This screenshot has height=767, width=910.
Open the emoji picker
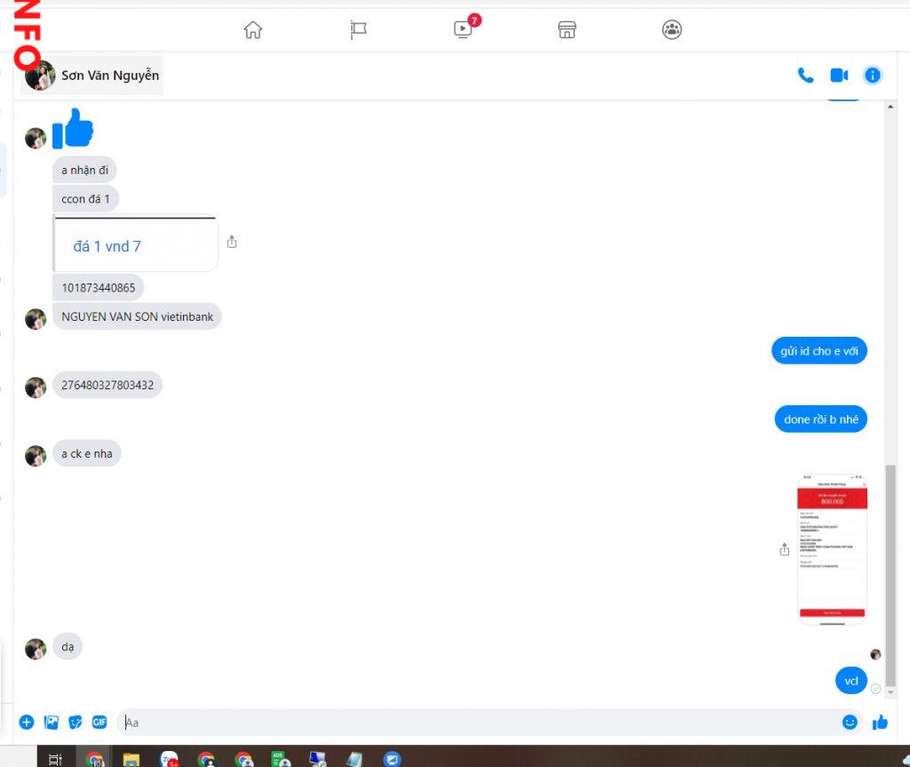(x=850, y=723)
